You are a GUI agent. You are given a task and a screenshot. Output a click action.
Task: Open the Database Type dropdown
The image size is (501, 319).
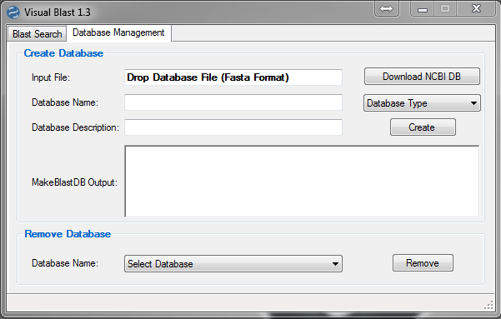pyautogui.click(x=422, y=103)
